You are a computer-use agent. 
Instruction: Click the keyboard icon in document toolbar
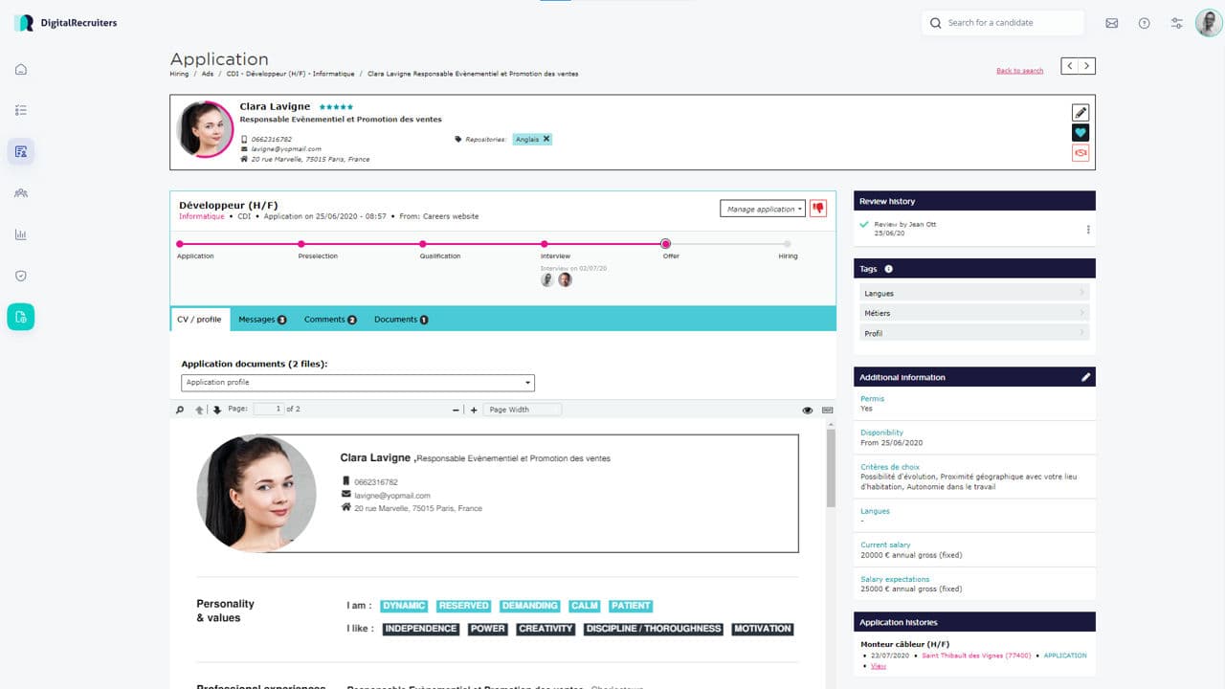pyautogui.click(x=827, y=410)
